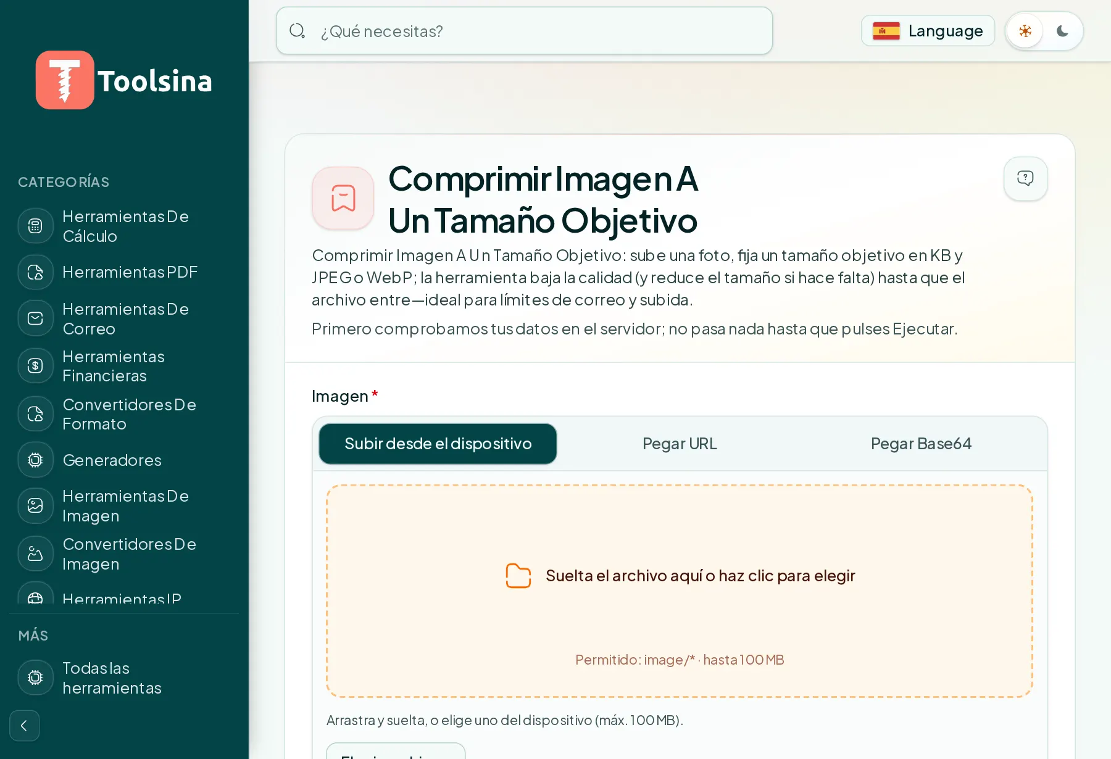1111x759 pixels.
Task: Click the Herramientas De Correo envelope icon
Action: tap(36, 318)
